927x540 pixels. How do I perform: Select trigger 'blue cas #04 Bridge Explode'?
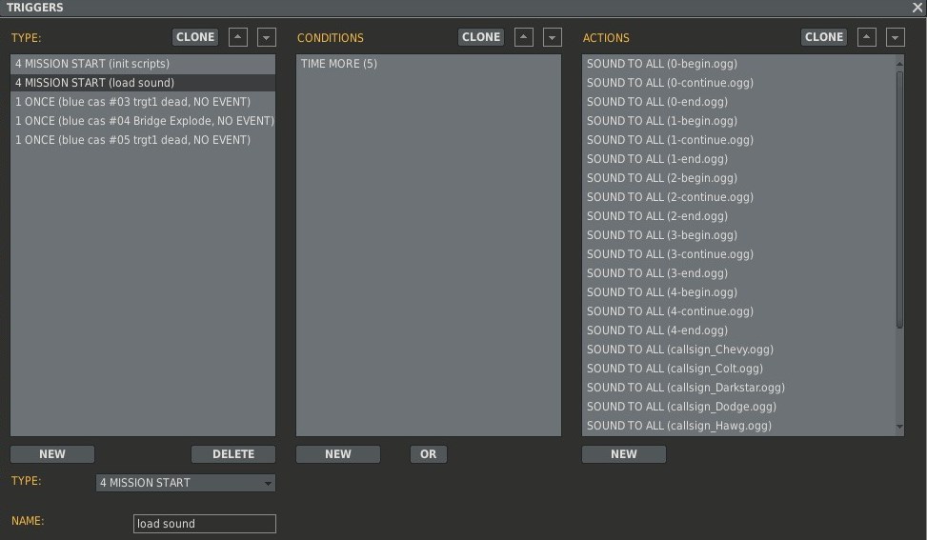pyautogui.click(x=143, y=121)
